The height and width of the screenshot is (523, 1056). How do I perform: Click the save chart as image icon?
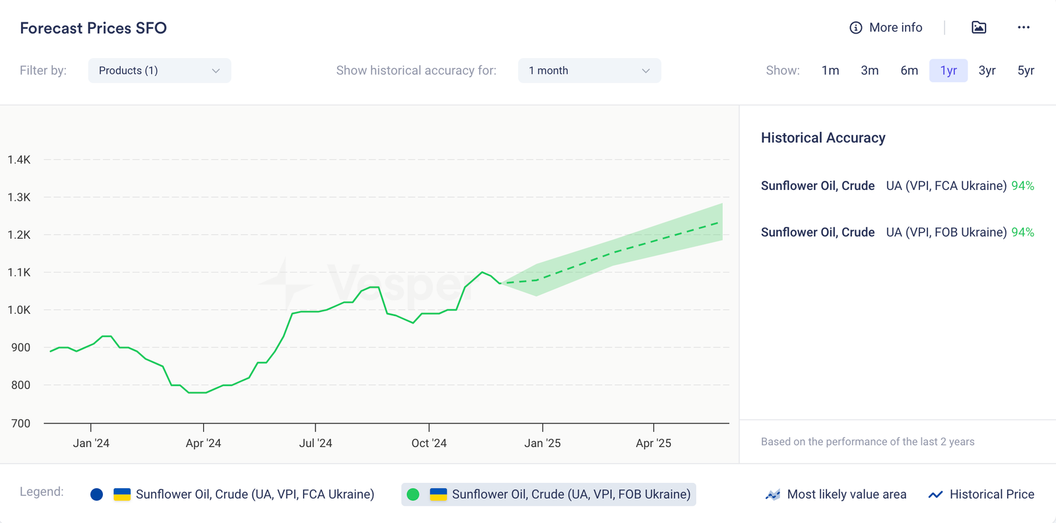979,28
